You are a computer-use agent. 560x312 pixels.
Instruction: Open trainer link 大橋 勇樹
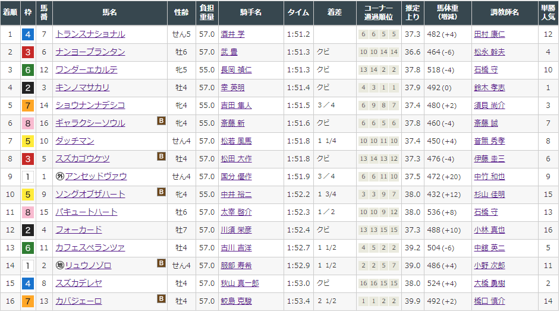(x=489, y=284)
